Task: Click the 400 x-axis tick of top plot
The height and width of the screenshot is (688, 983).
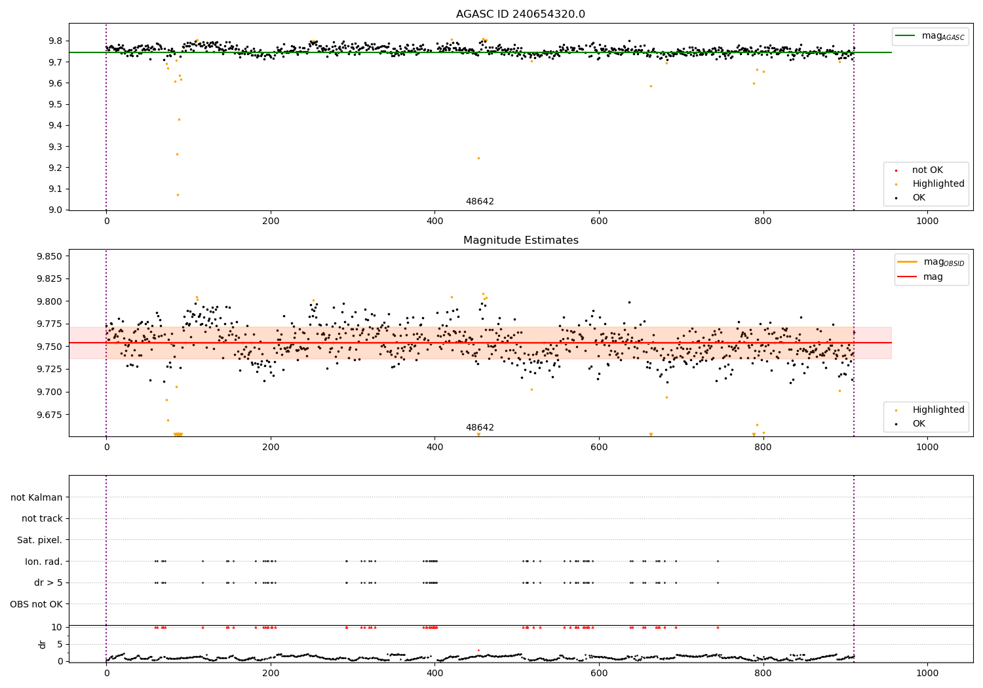Action: pos(434,221)
